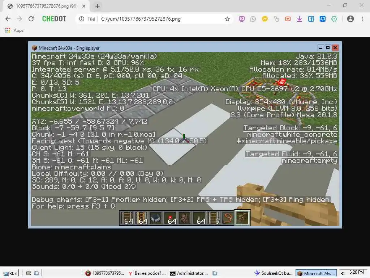Select the lead item hotbar slot
This screenshot has width=370, height=278.
coord(228,218)
